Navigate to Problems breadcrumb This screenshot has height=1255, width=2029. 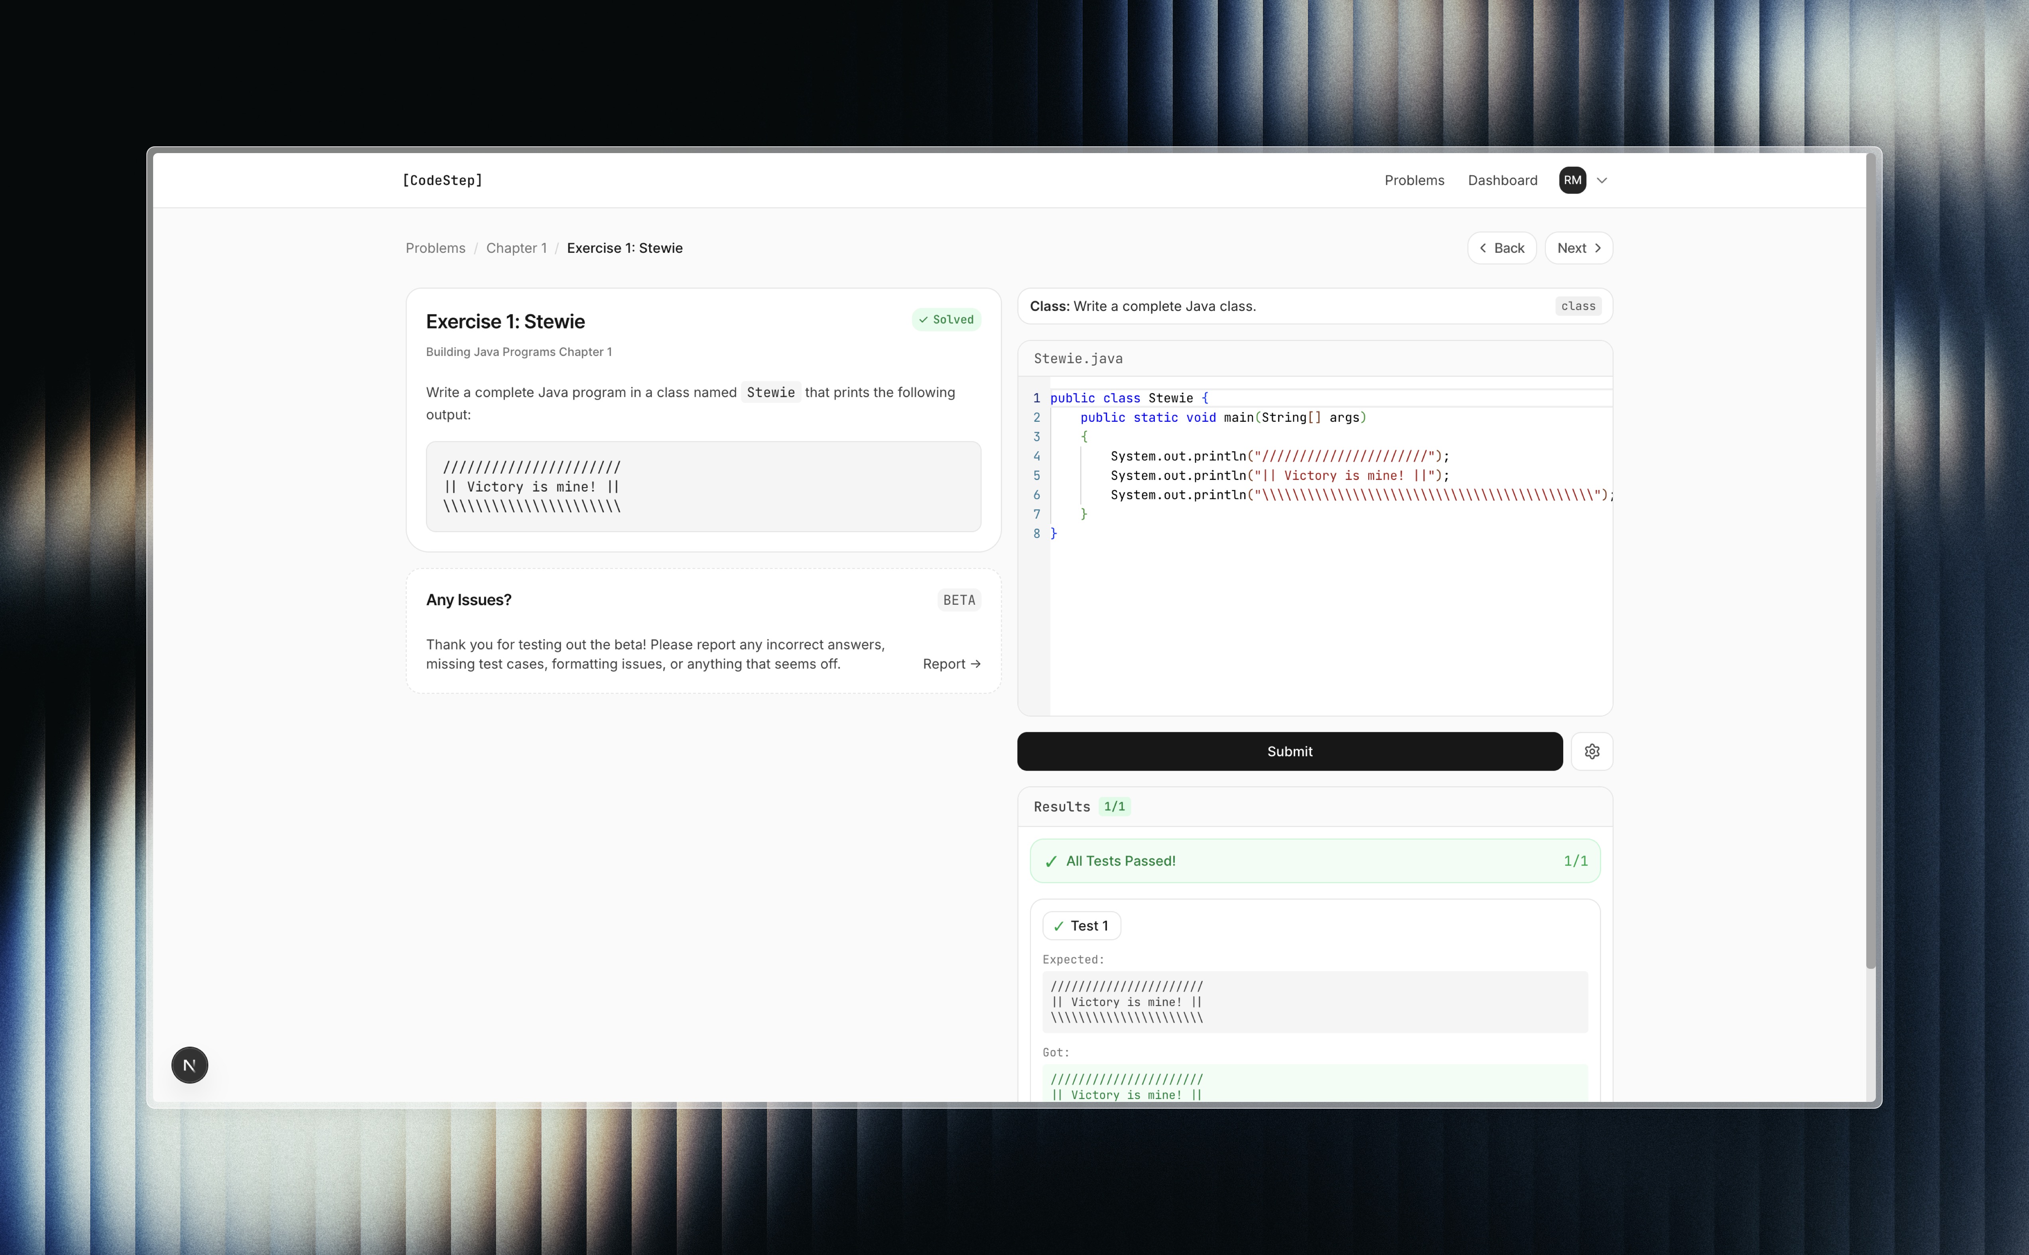coord(435,248)
